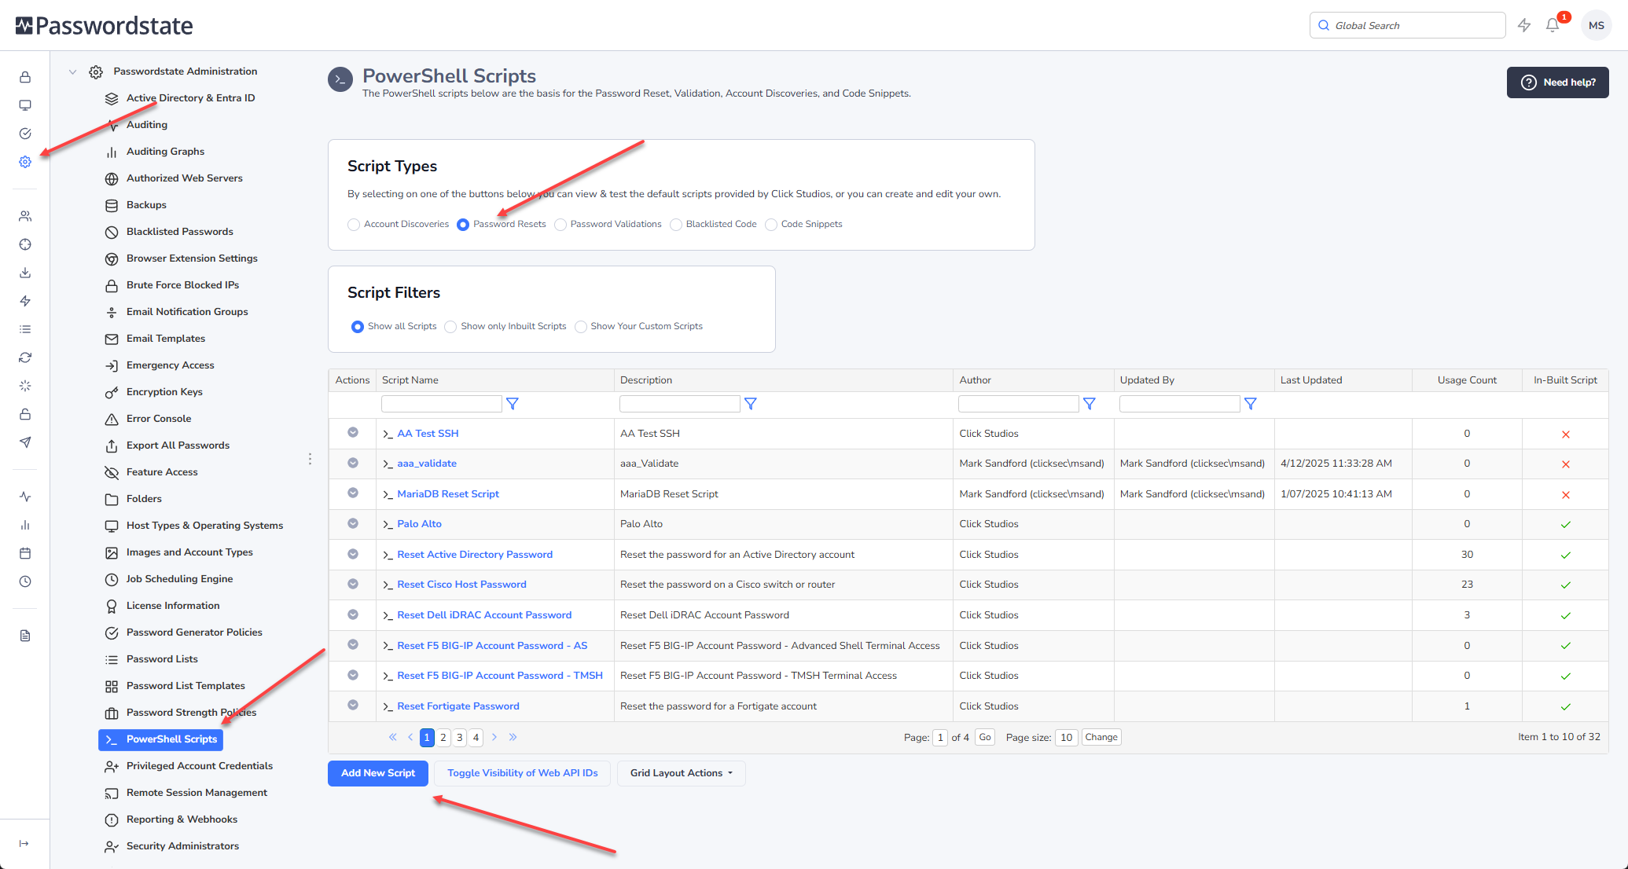Screen dimensions: 1628x869
Task: Go to the last page of the grid
Action: pos(513,737)
